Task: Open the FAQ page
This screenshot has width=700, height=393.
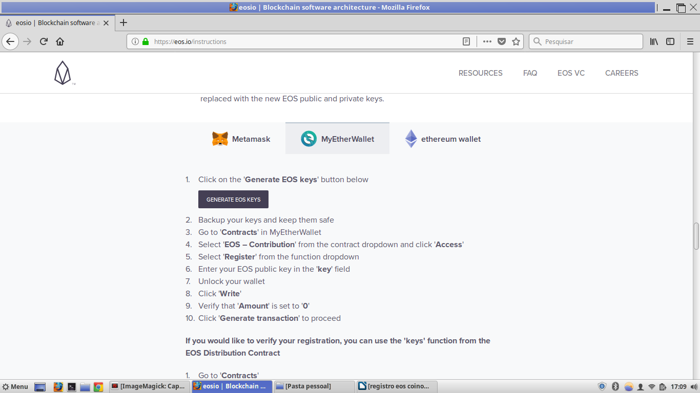Action: (x=530, y=73)
